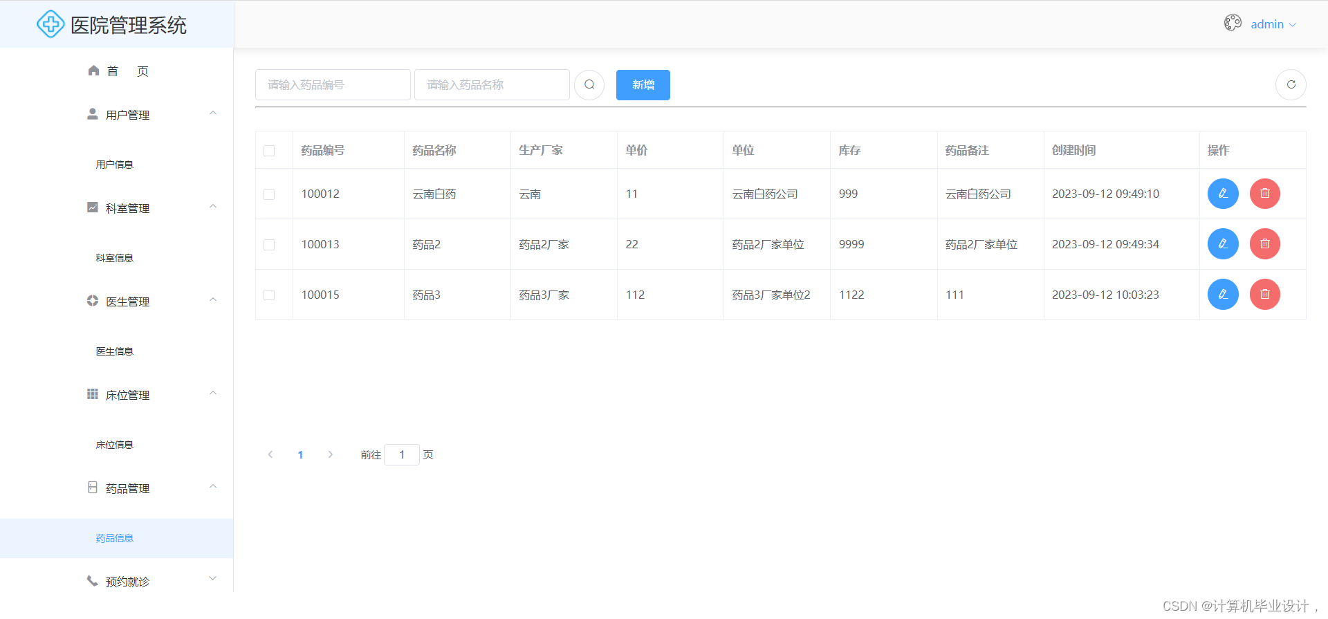Click the 药品备注 column header
Viewport: 1328px width, 619px height.
[x=967, y=150]
